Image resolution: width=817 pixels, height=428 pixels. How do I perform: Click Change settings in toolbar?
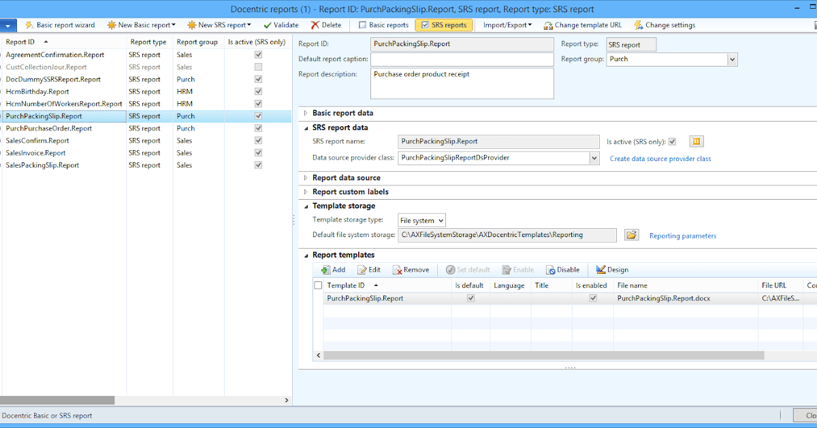(664, 25)
